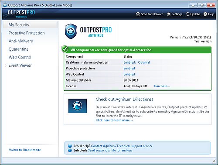Open the Web Control section
This screenshot has height=165, width=218.
(x=20, y=57)
